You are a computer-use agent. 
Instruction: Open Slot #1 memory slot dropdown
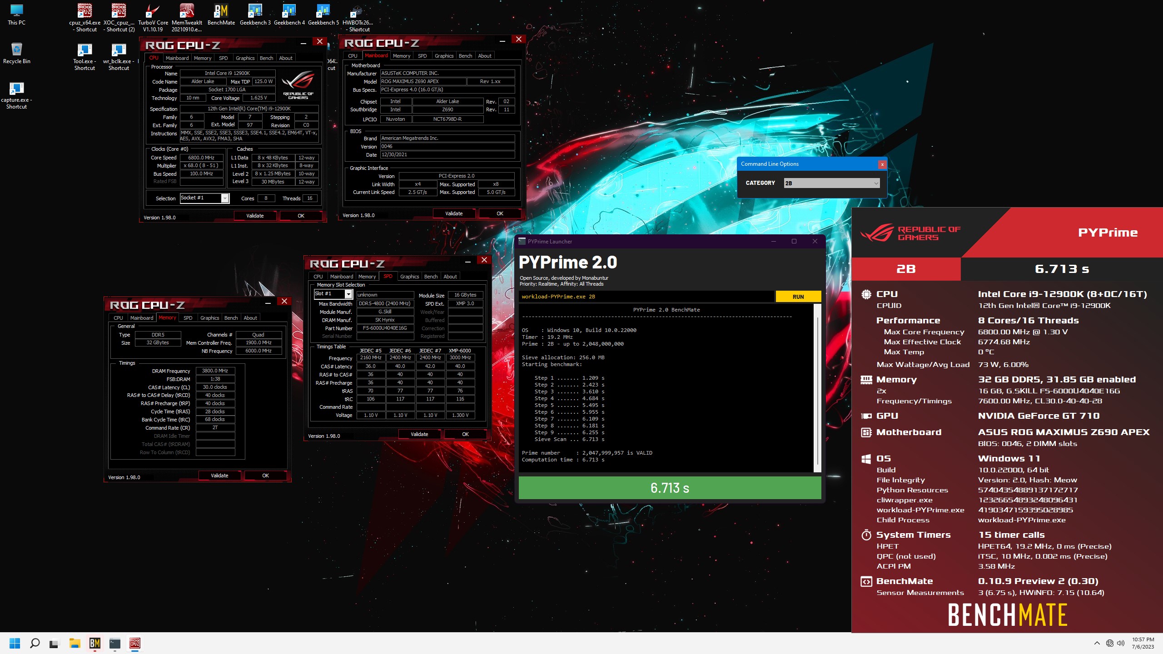click(x=333, y=294)
